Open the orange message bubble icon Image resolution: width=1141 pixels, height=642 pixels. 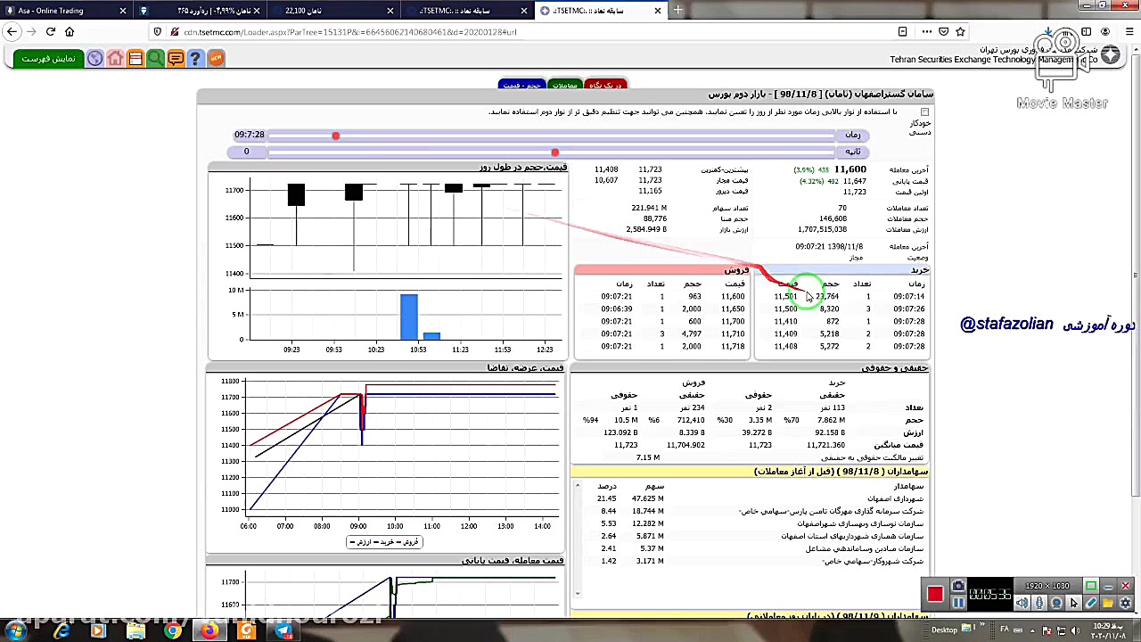(x=176, y=59)
